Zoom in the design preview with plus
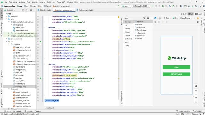The height and width of the screenshot is (115, 205). click(196, 90)
